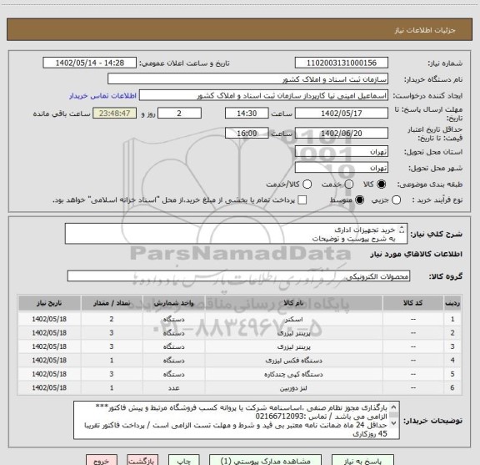Select the خدمت radio button

pos(349,184)
